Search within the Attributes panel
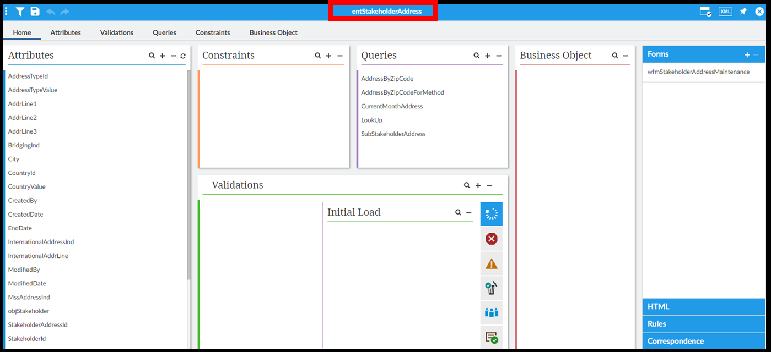Screen dimensions: 771x352 [x=152, y=56]
